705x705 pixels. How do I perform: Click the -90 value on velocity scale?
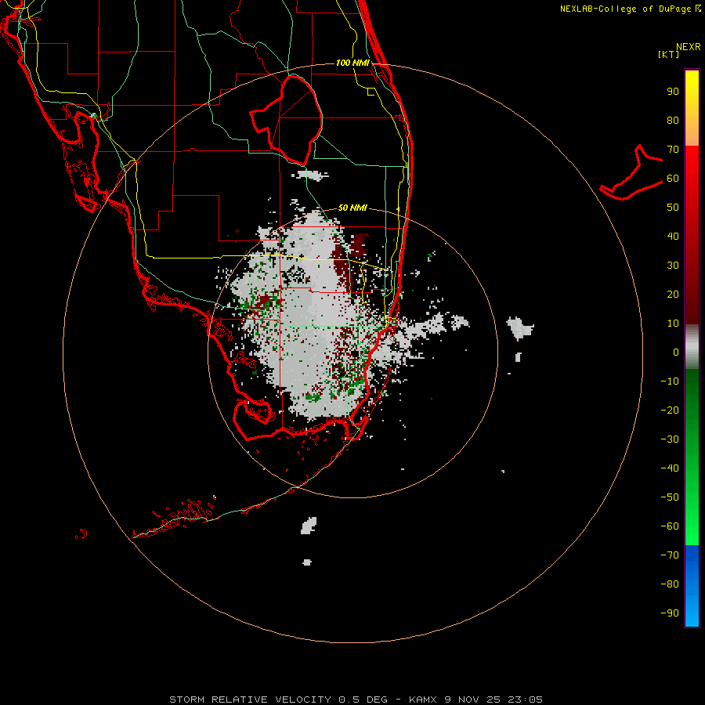[x=670, y=613]
